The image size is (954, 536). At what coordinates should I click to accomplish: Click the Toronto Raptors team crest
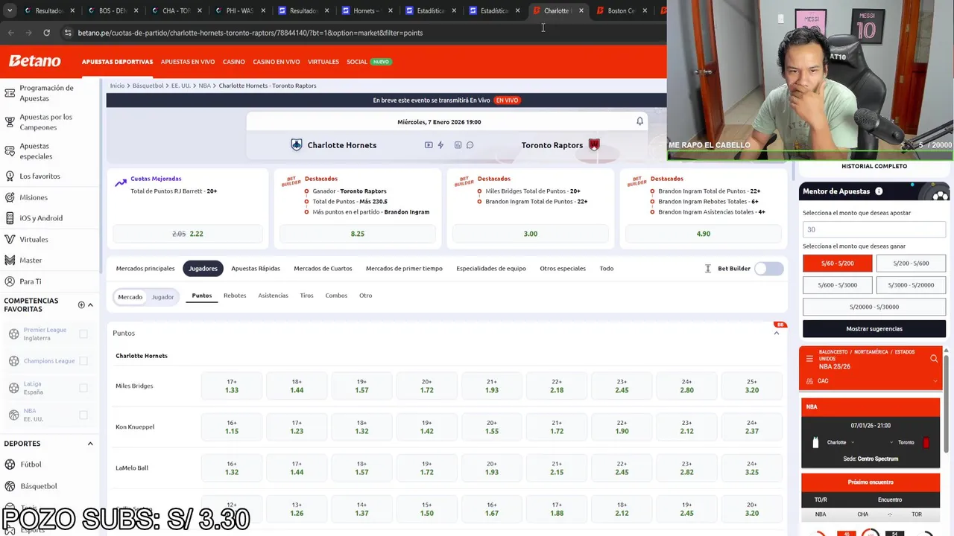[594, 145]
